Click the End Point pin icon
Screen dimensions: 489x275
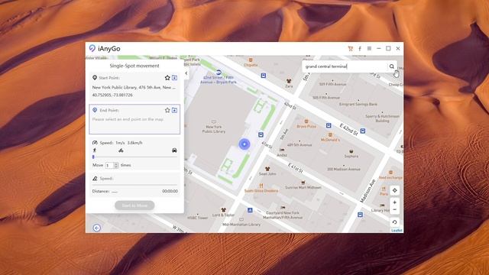point(95,110)
